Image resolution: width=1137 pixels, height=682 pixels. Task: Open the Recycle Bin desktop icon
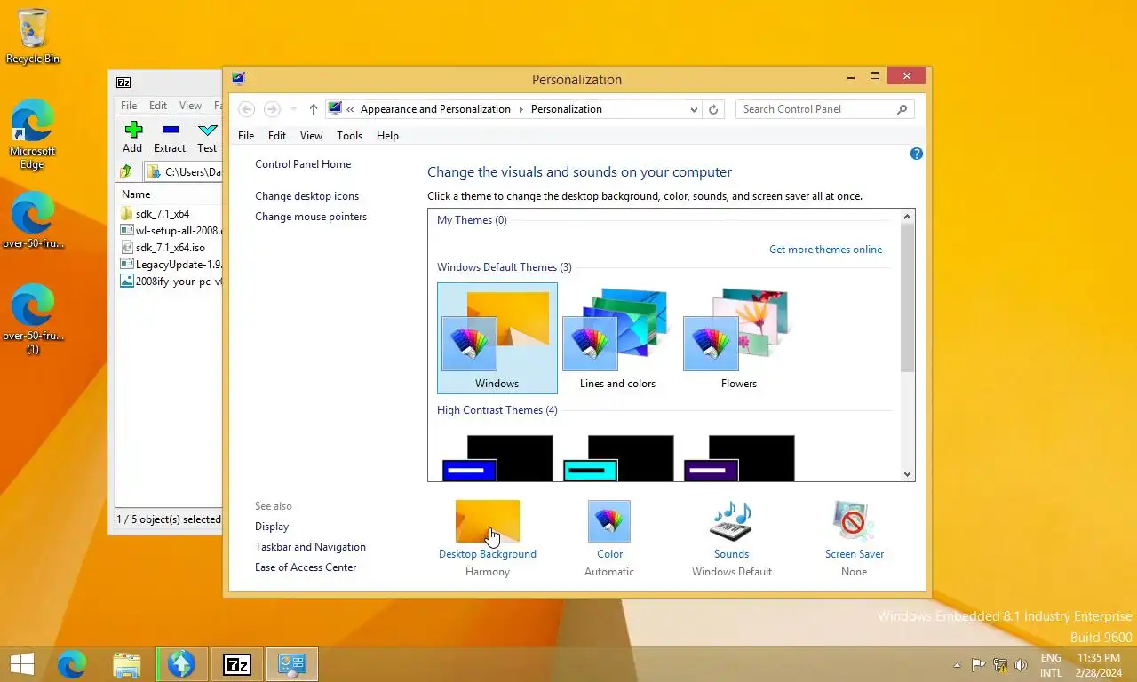point(33,36)
